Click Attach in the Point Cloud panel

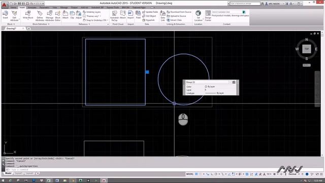[x=123, y=15]
